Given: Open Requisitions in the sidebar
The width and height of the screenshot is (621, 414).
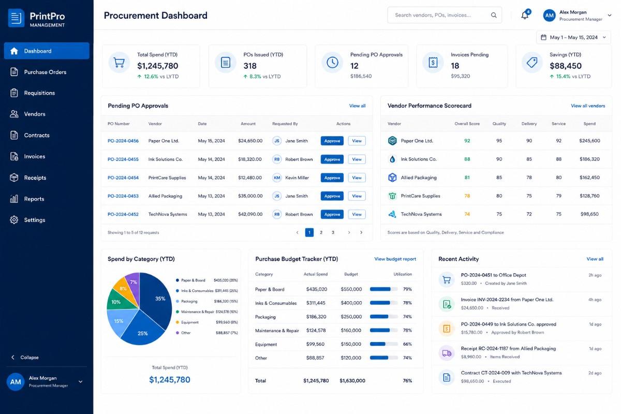Looking at the screenshot, I should [47, 93].
